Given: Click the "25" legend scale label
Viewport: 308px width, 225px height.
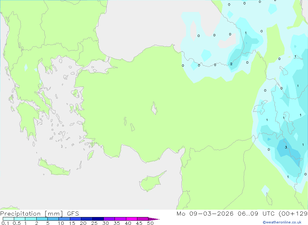Looking at the screenshot, I should point(94,223).
